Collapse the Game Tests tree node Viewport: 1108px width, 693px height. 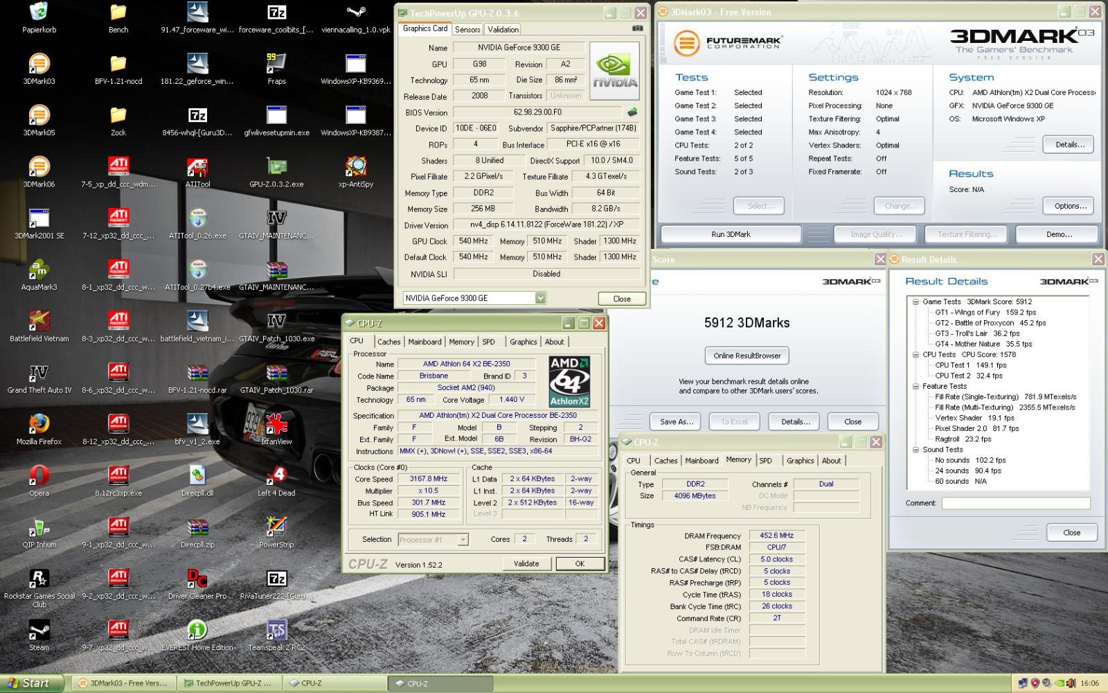point(915,302)
